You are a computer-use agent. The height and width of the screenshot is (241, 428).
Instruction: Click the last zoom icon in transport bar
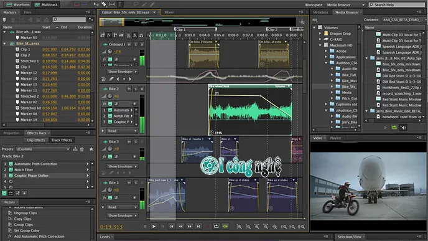tap(301, 227)
